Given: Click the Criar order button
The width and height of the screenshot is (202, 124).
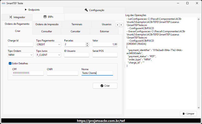Looking at the screenshot, I should tap(105, 86).
